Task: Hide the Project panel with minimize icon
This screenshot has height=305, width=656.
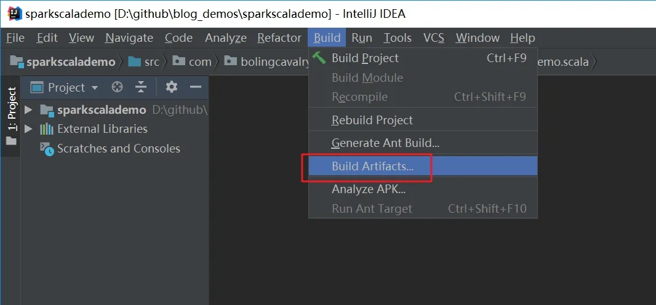Action: click(196, 87)
